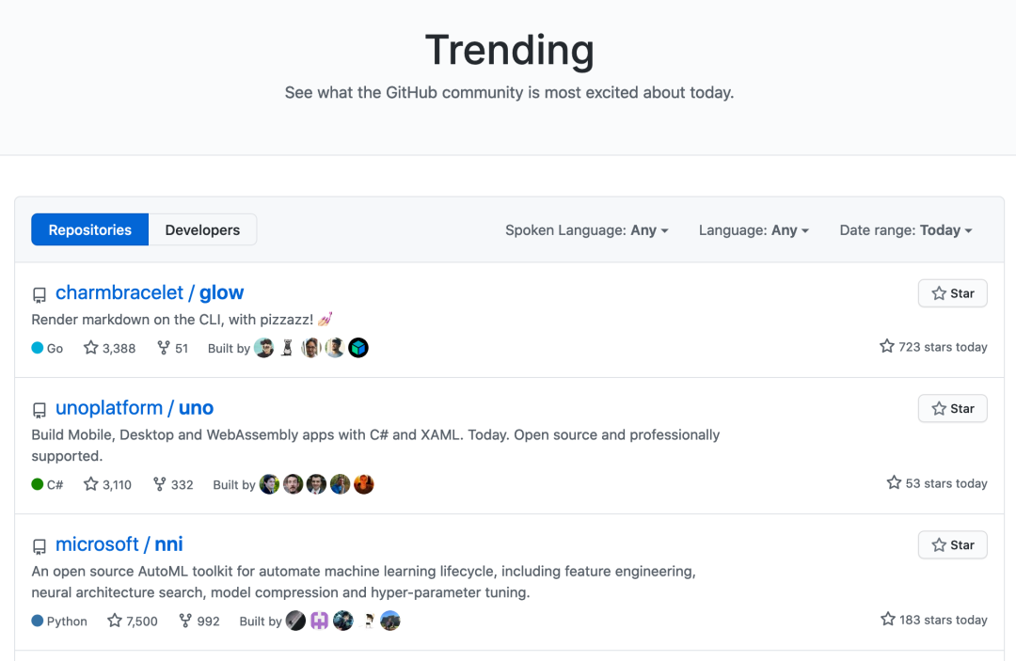
Task: Switch to the Developers tab
Action: click(x=202, y=229)
